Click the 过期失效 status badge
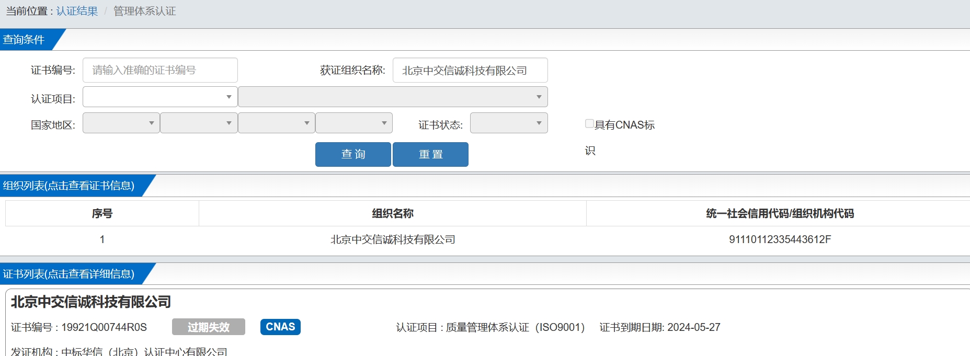 pyautogui.click(x=209, y=327)
